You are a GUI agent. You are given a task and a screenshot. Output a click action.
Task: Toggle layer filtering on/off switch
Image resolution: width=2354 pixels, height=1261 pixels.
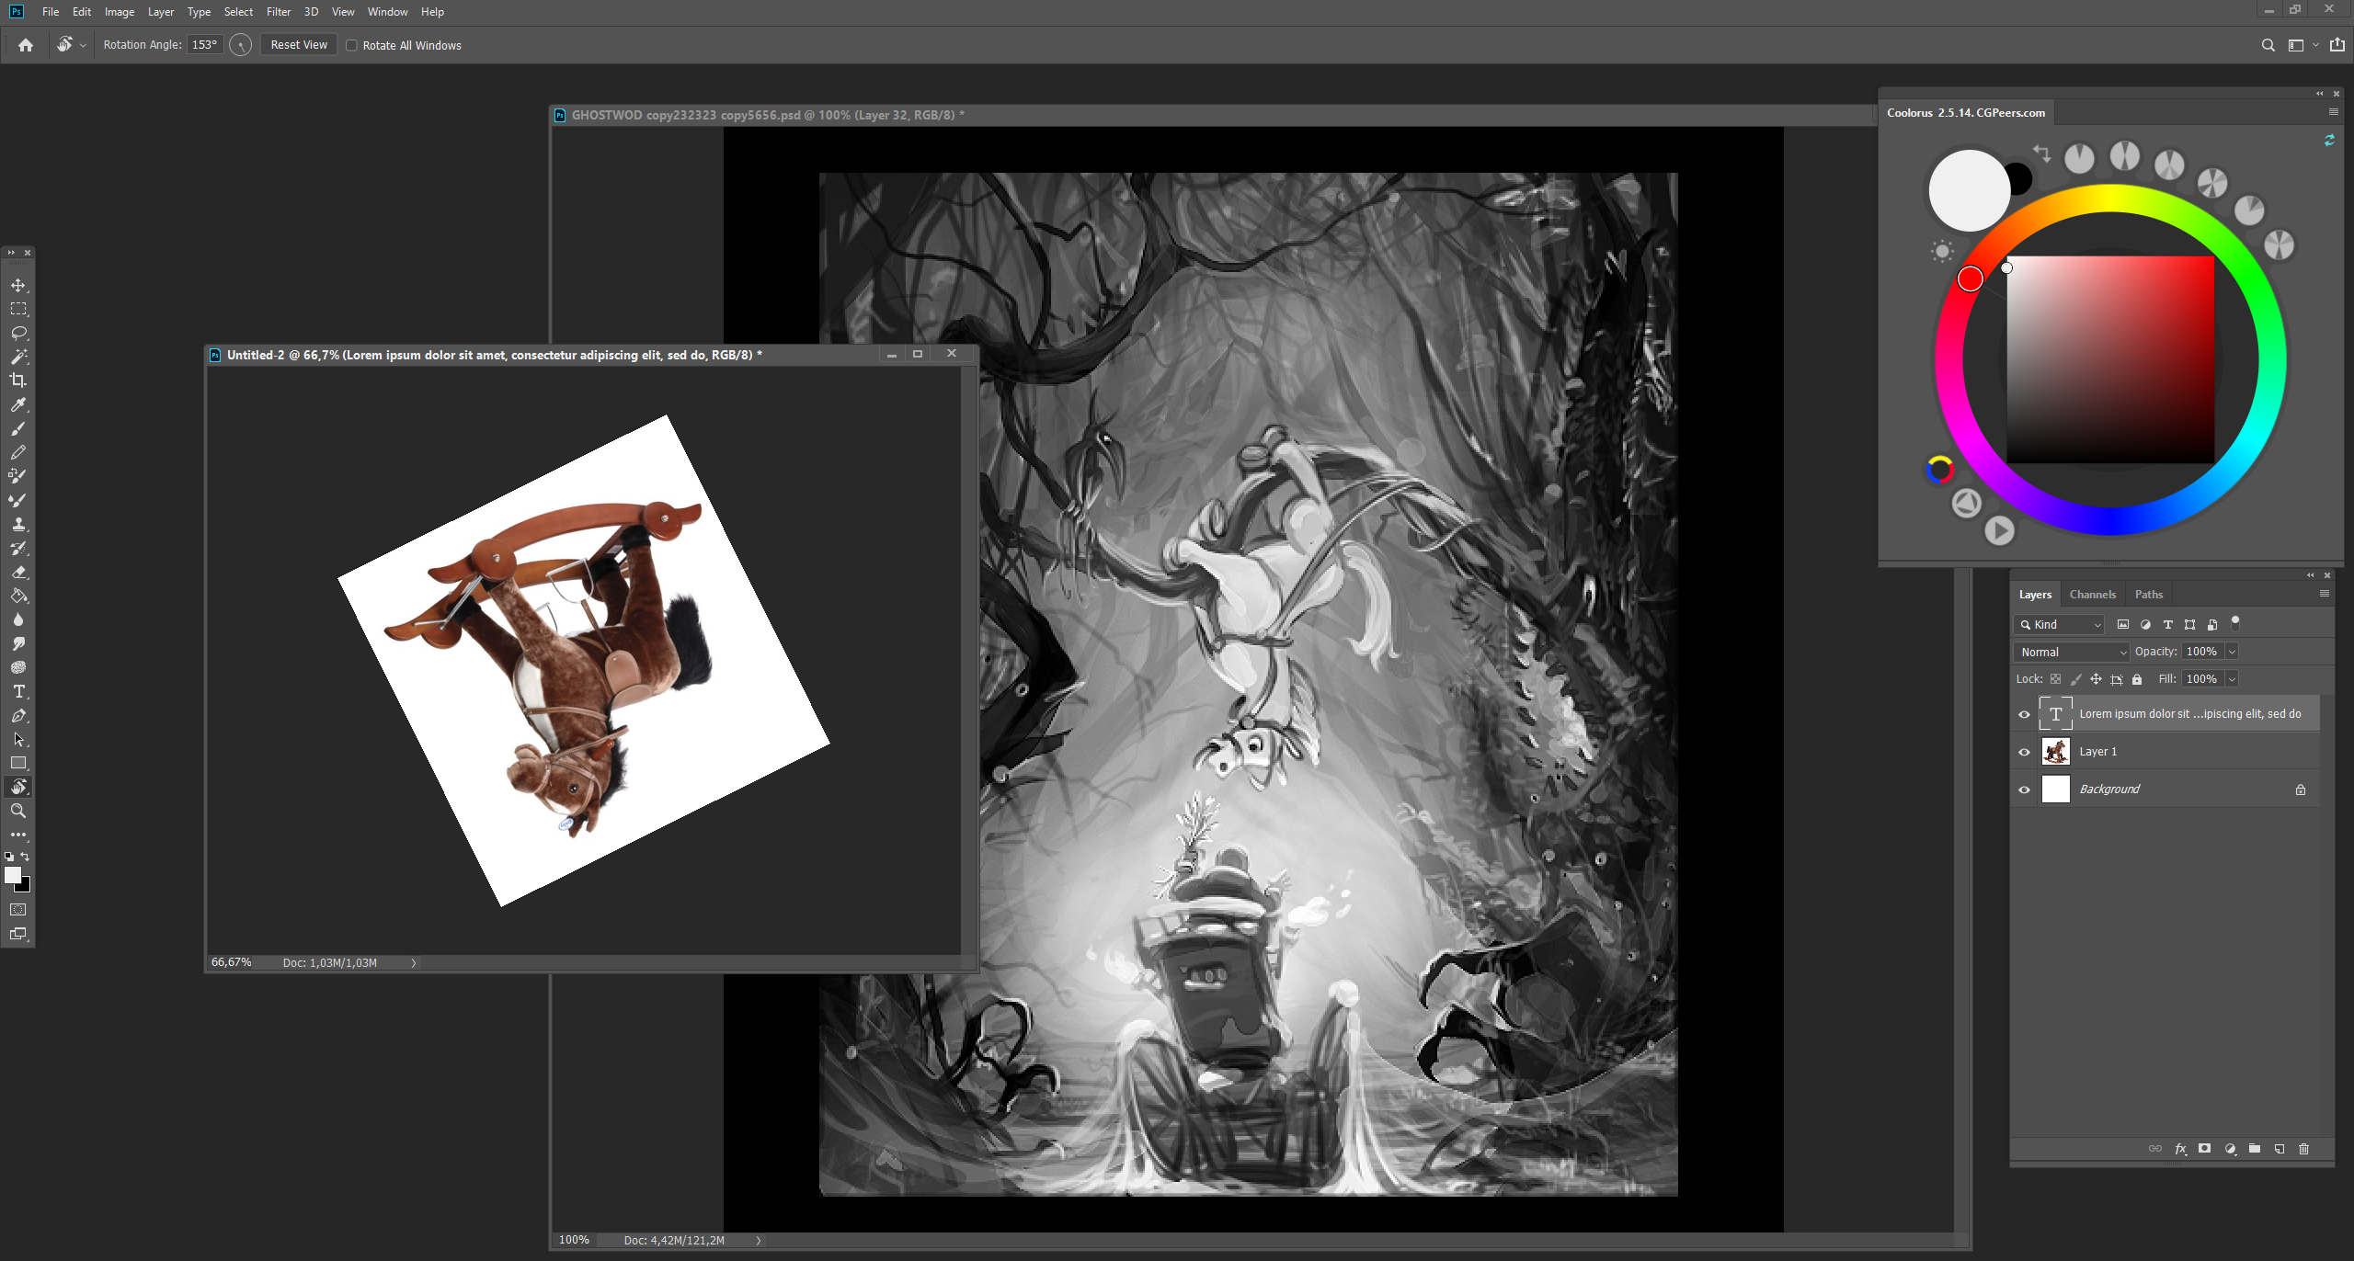coord(2235,622)
